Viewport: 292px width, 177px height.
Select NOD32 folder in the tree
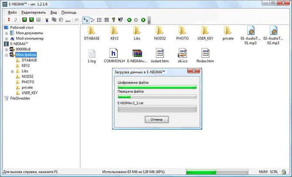coord(27,77)
